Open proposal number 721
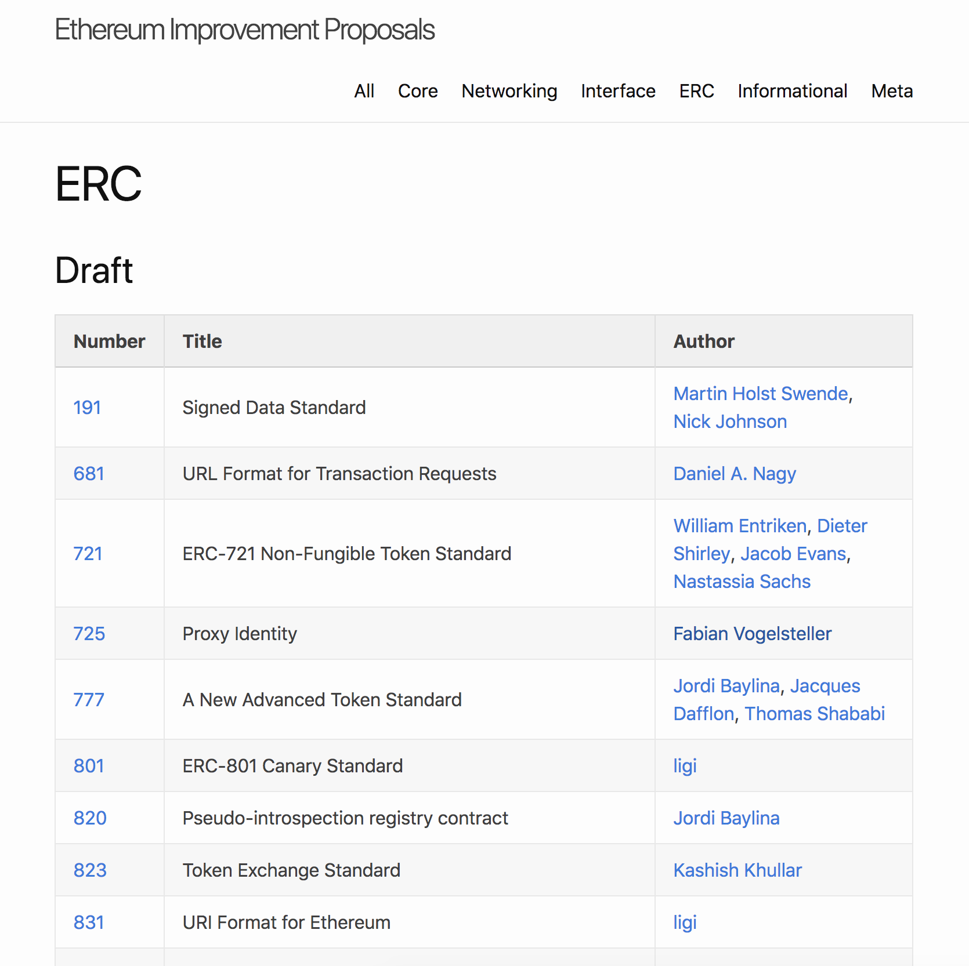The image size is (969, 966). tap(88, 554)
